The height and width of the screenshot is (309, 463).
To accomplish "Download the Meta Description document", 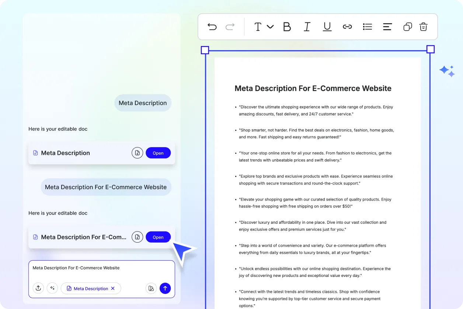I will pos(137,153).
